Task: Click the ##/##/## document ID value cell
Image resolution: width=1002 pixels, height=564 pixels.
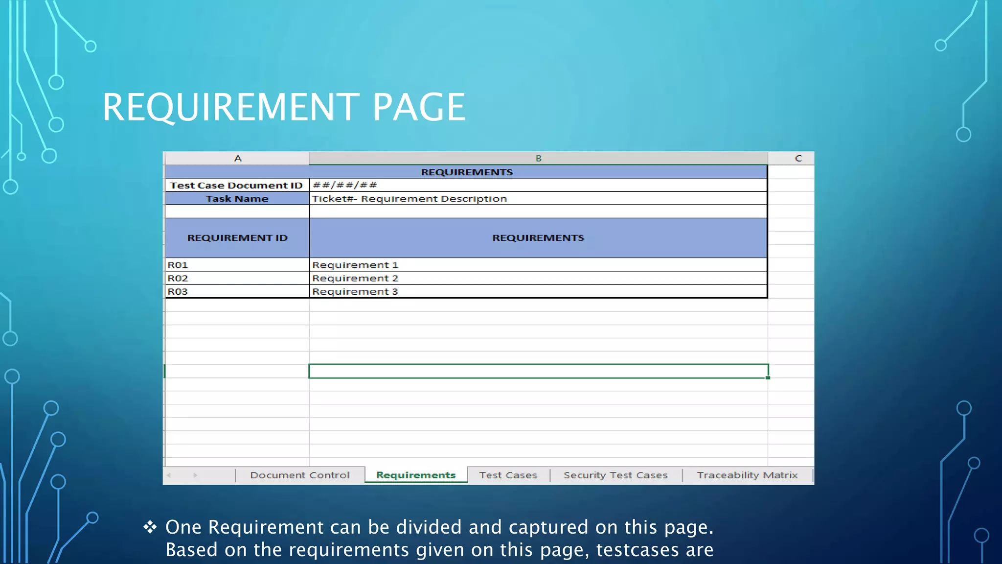Action: 538,185
